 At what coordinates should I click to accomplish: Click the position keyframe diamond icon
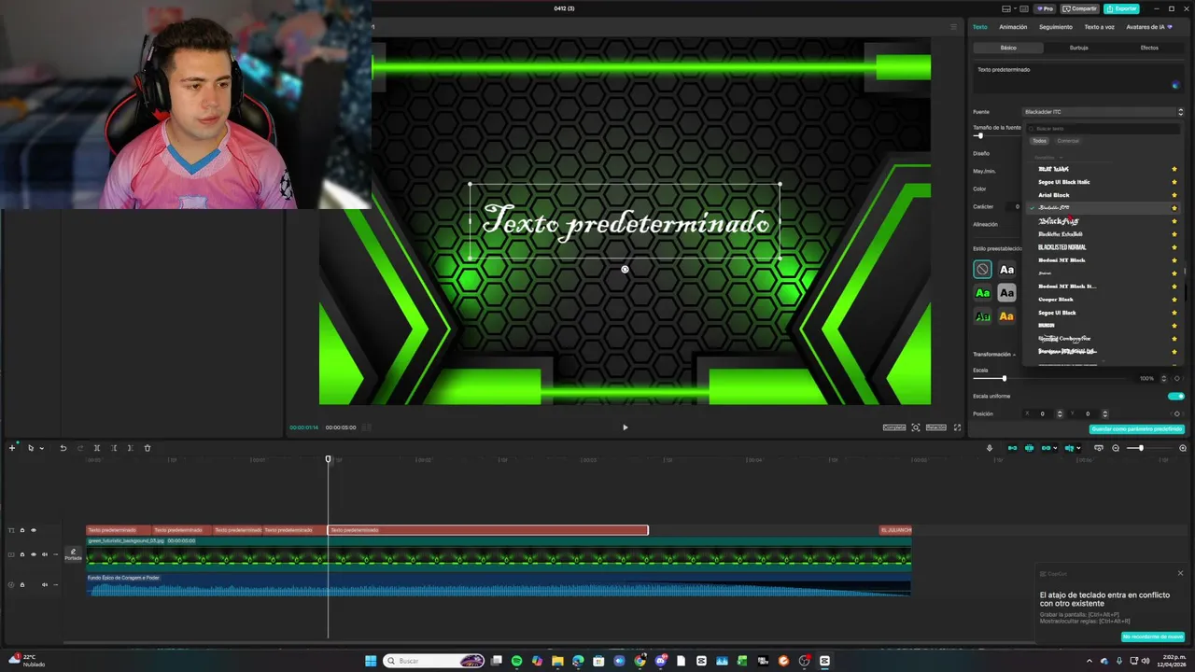click(1176, 413)
